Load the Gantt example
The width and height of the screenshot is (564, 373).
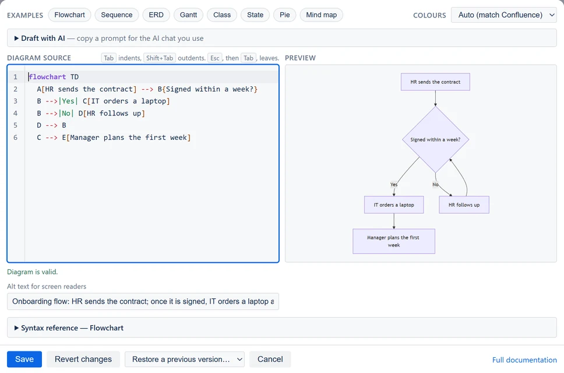188,15
